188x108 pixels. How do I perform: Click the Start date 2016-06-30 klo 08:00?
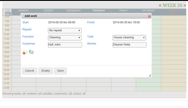(62, 23)
